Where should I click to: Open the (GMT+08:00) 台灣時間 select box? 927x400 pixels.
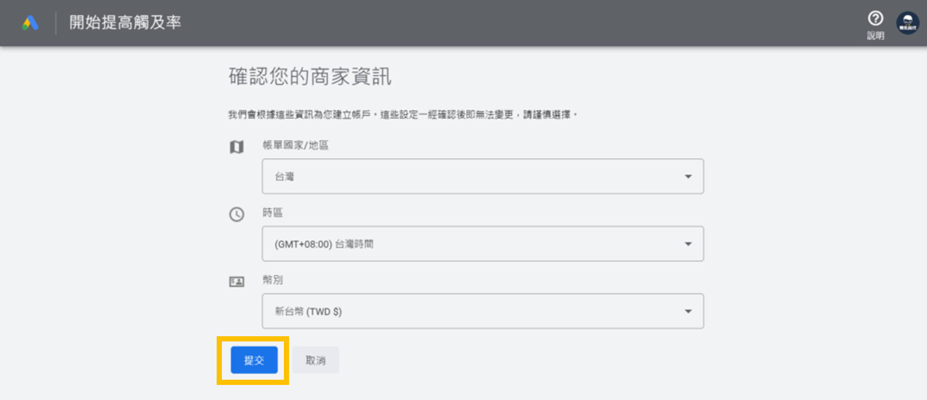483,244
